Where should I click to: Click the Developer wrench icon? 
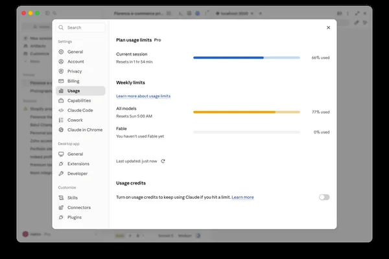(61, 174)
